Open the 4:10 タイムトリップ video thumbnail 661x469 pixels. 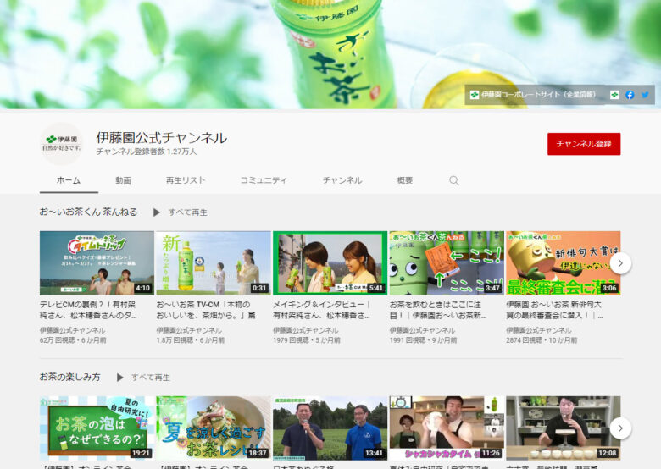pos(97,263)
